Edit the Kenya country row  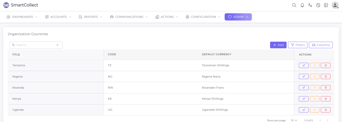pos(303,99)
